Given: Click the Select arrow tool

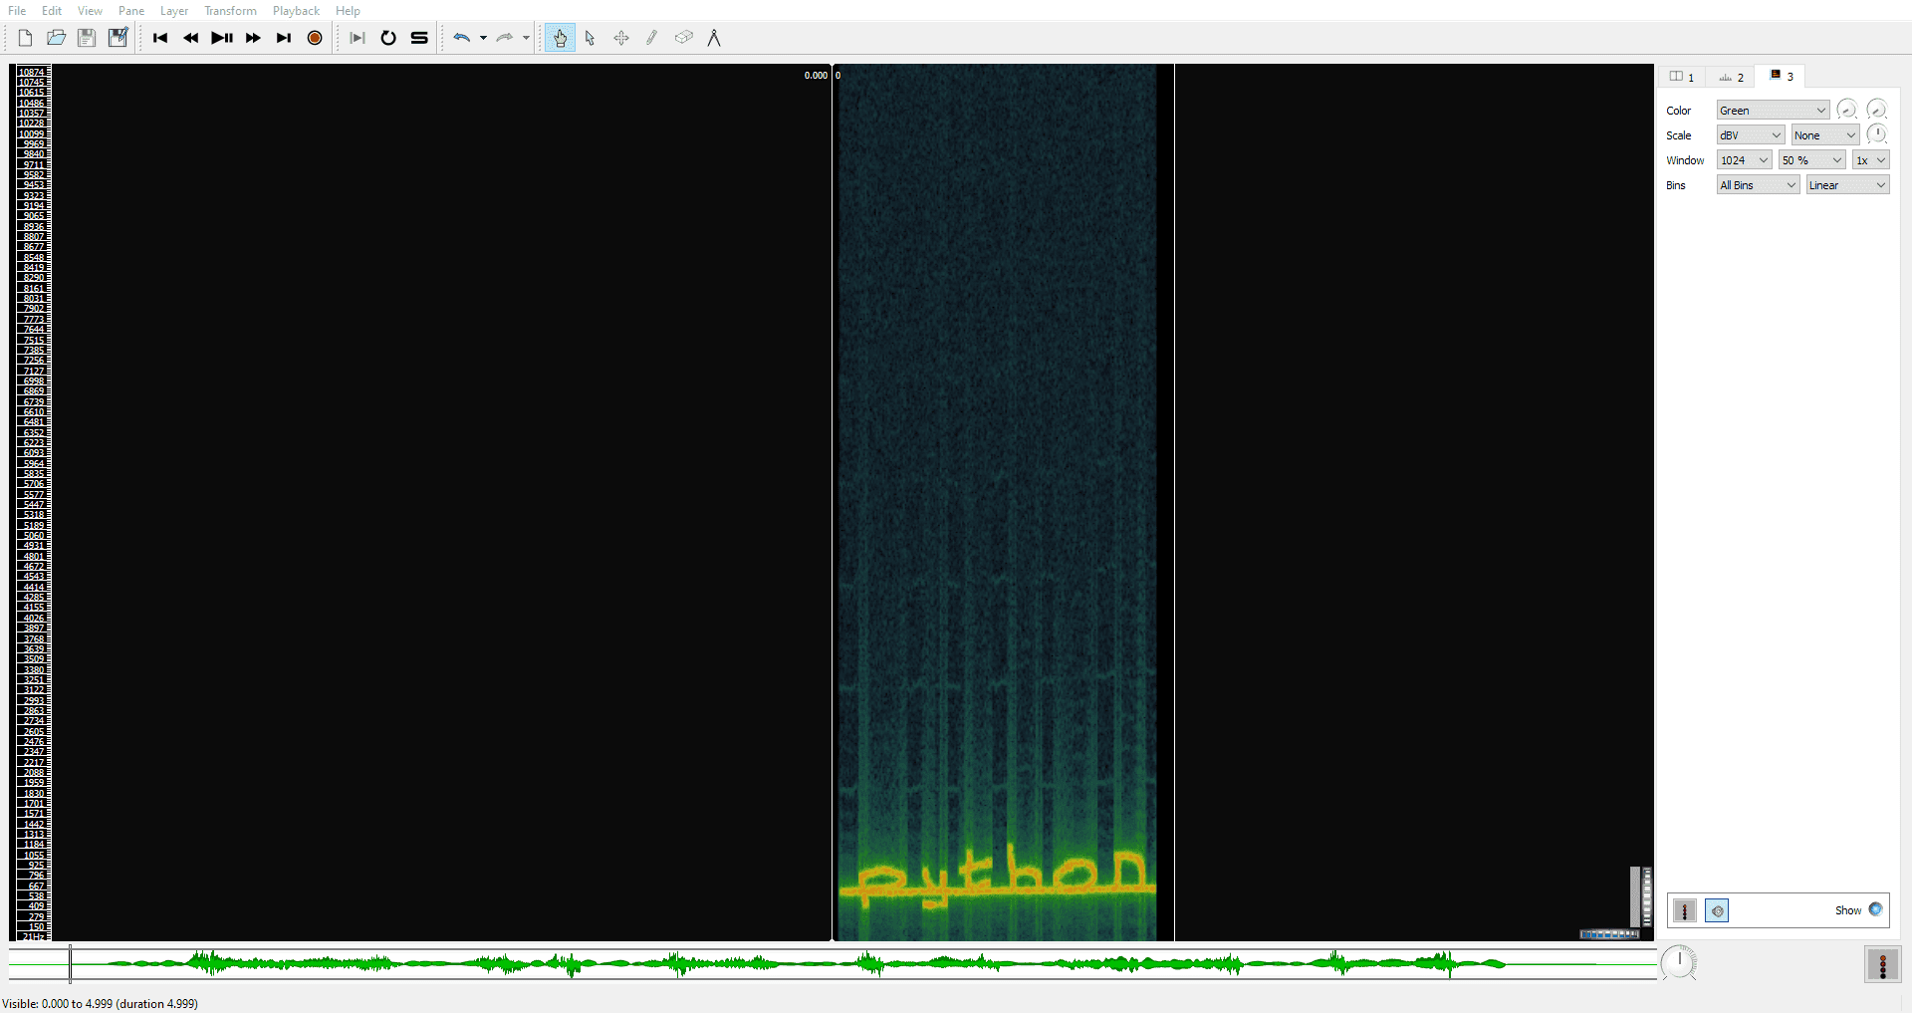Looking at the screenshot, I should click(x=591, y=38).
